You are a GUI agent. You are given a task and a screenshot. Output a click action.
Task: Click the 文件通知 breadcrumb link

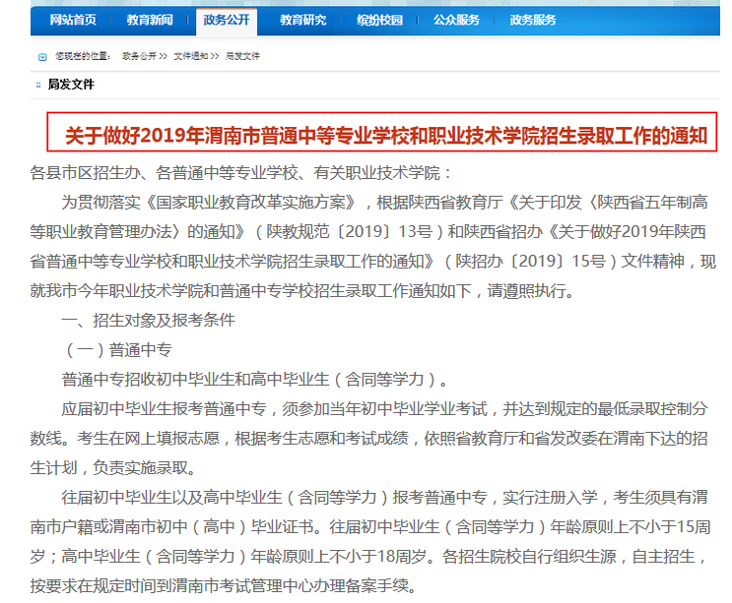coord(191,56)
